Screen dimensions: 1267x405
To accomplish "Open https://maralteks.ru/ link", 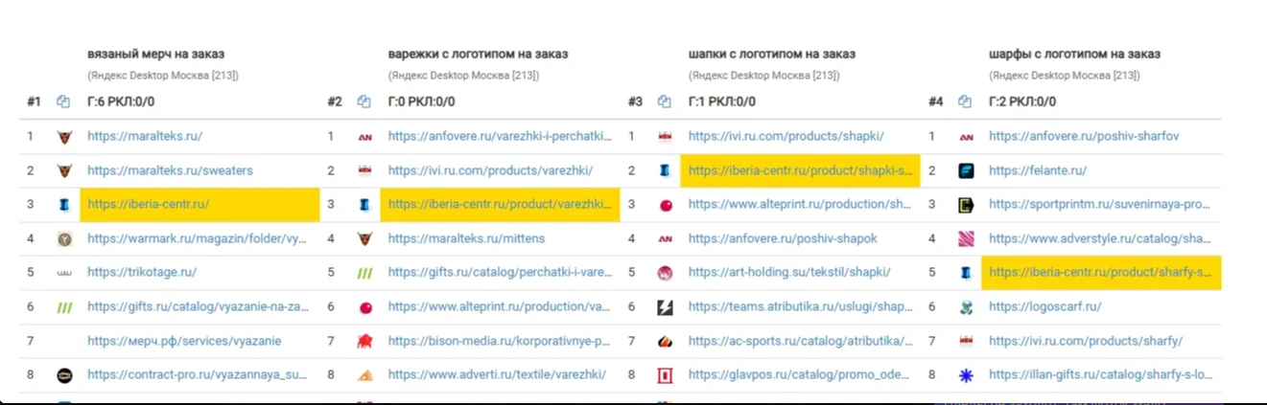I will tap(145, 137).
